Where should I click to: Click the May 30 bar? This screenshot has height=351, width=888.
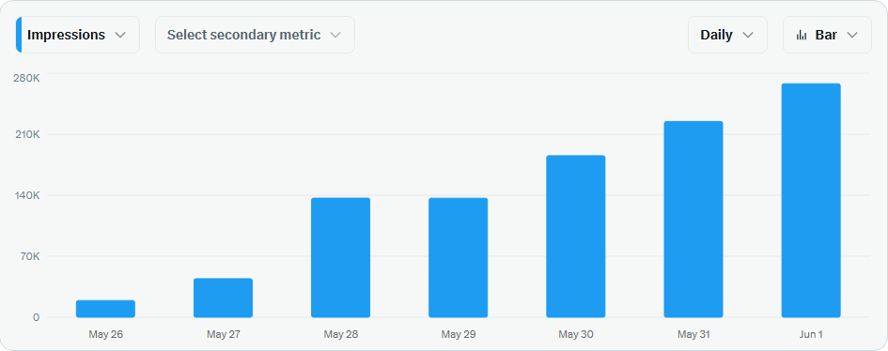pos(575,237)
